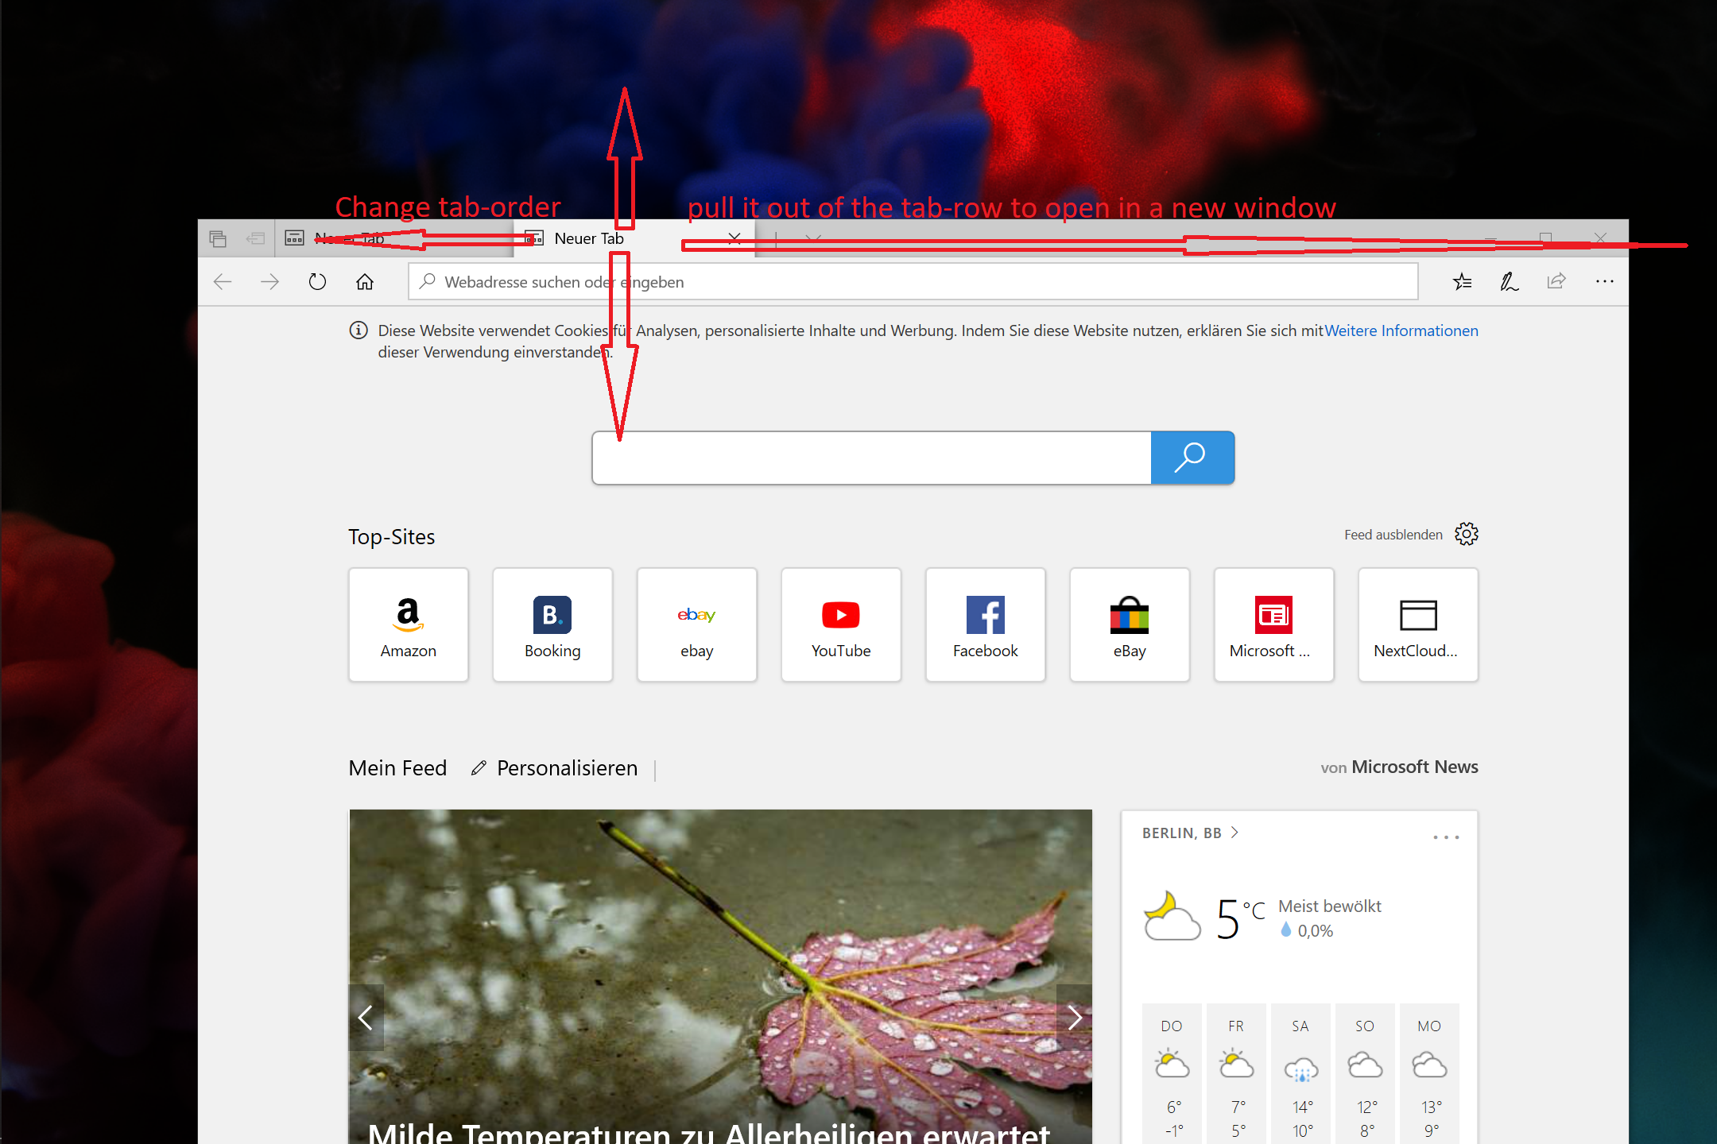Go to homepage via the home icon

click(x=365, y=281)
